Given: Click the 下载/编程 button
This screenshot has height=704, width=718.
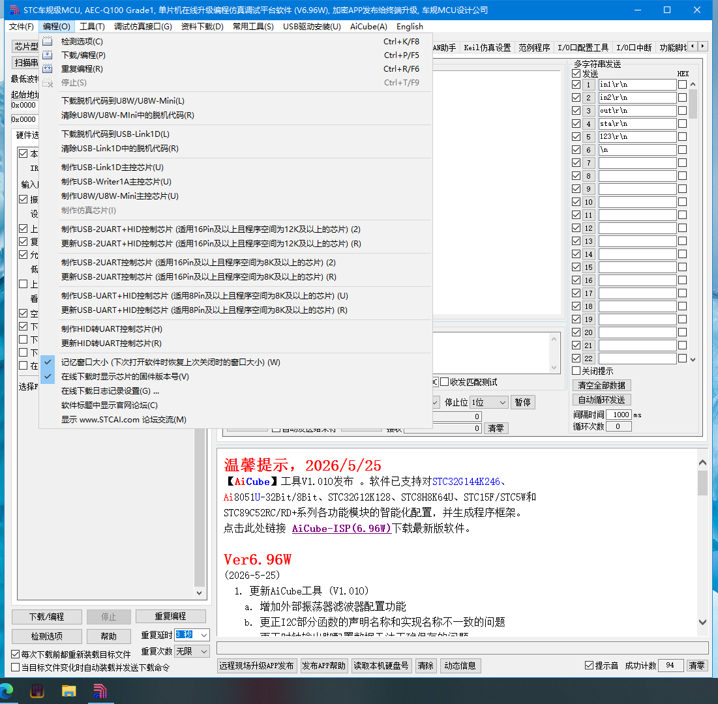Looking at the screenshot, I should click(x=47, y=617).
